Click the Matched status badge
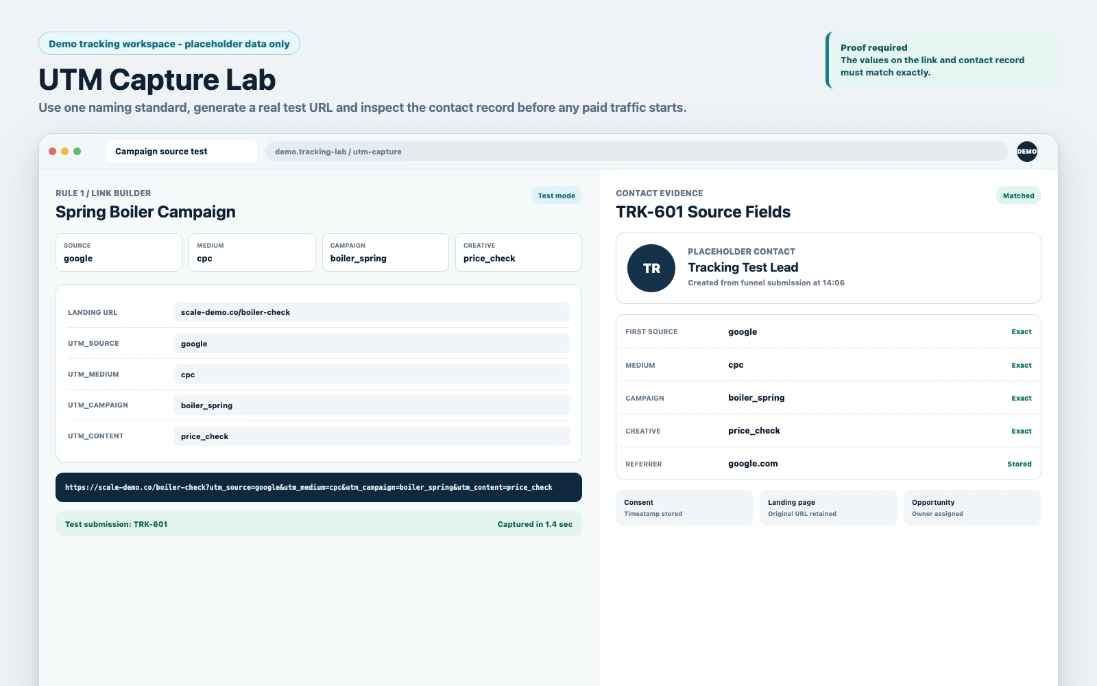 click(x=1018, y=196)
